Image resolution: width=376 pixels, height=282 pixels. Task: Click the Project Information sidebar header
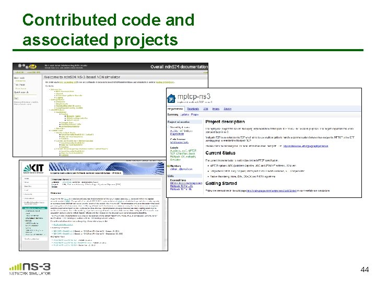click(184, 122)
